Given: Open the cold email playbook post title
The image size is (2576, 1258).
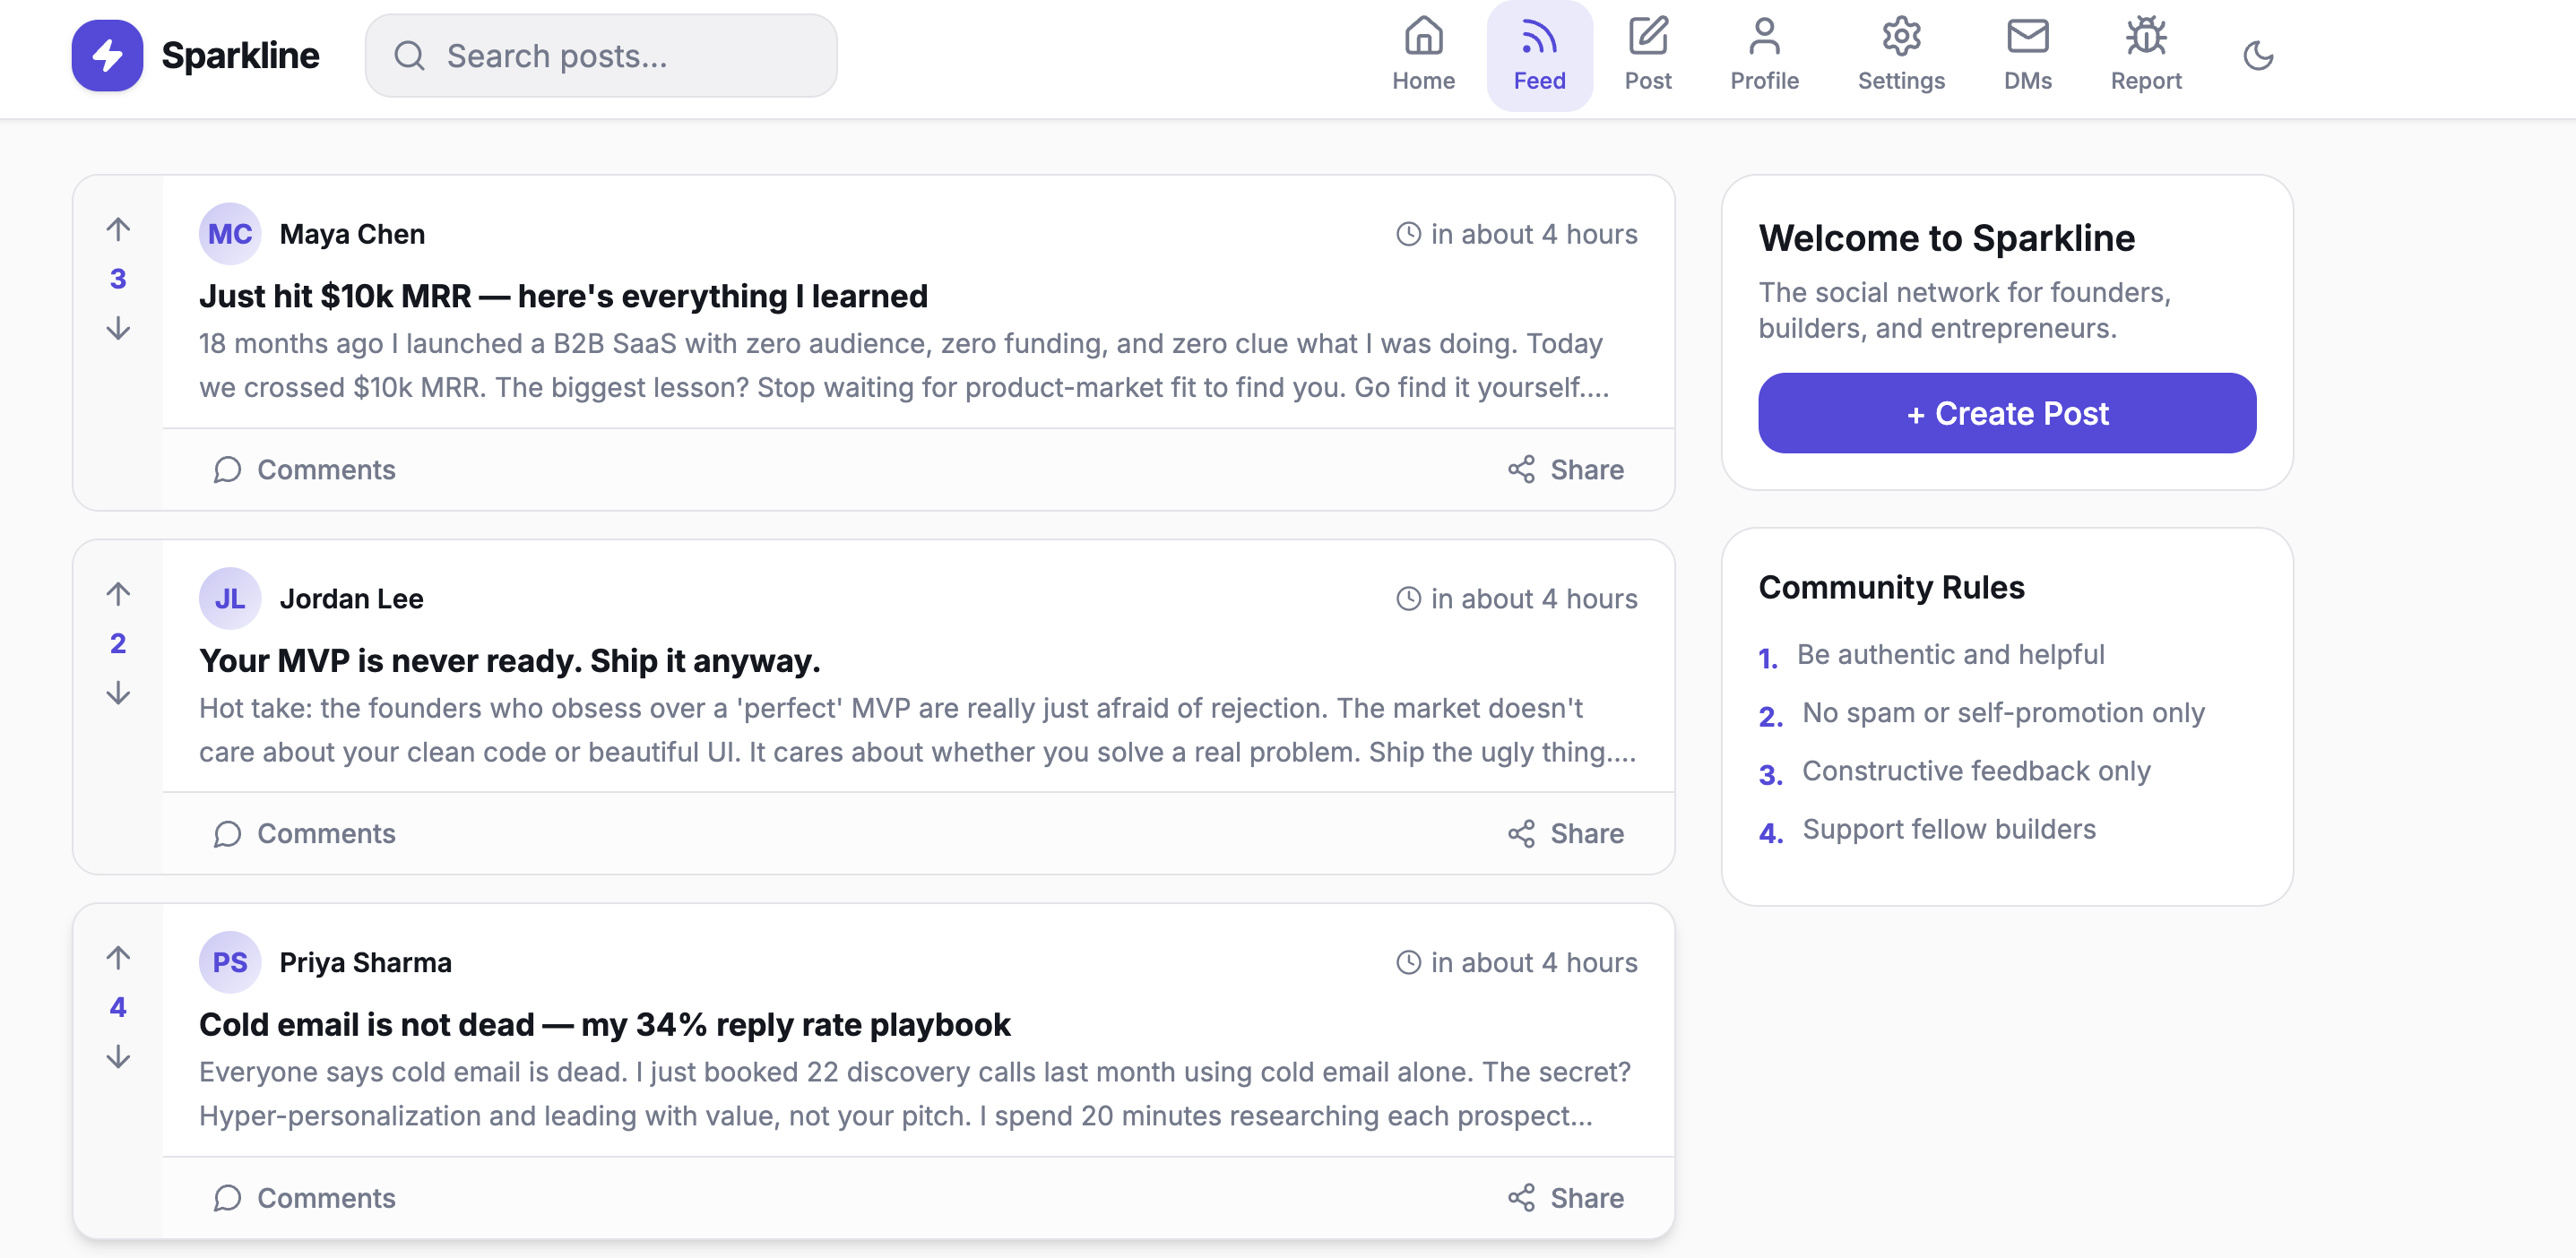Looking at the screenshot, I should [604, 1024].
